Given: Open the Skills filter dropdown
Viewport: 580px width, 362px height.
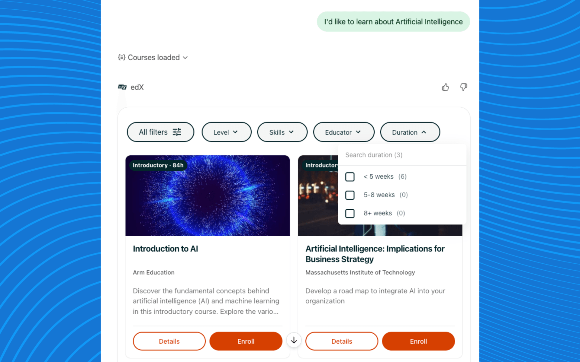Looking at the screenshot, I should point(282,132).
